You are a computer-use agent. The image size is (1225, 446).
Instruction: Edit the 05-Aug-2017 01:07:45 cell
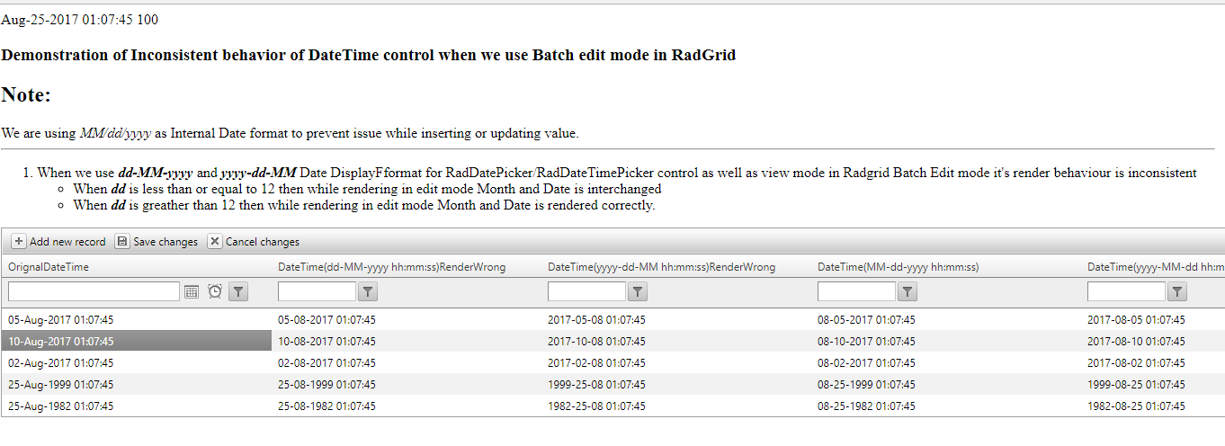[61, 319]
